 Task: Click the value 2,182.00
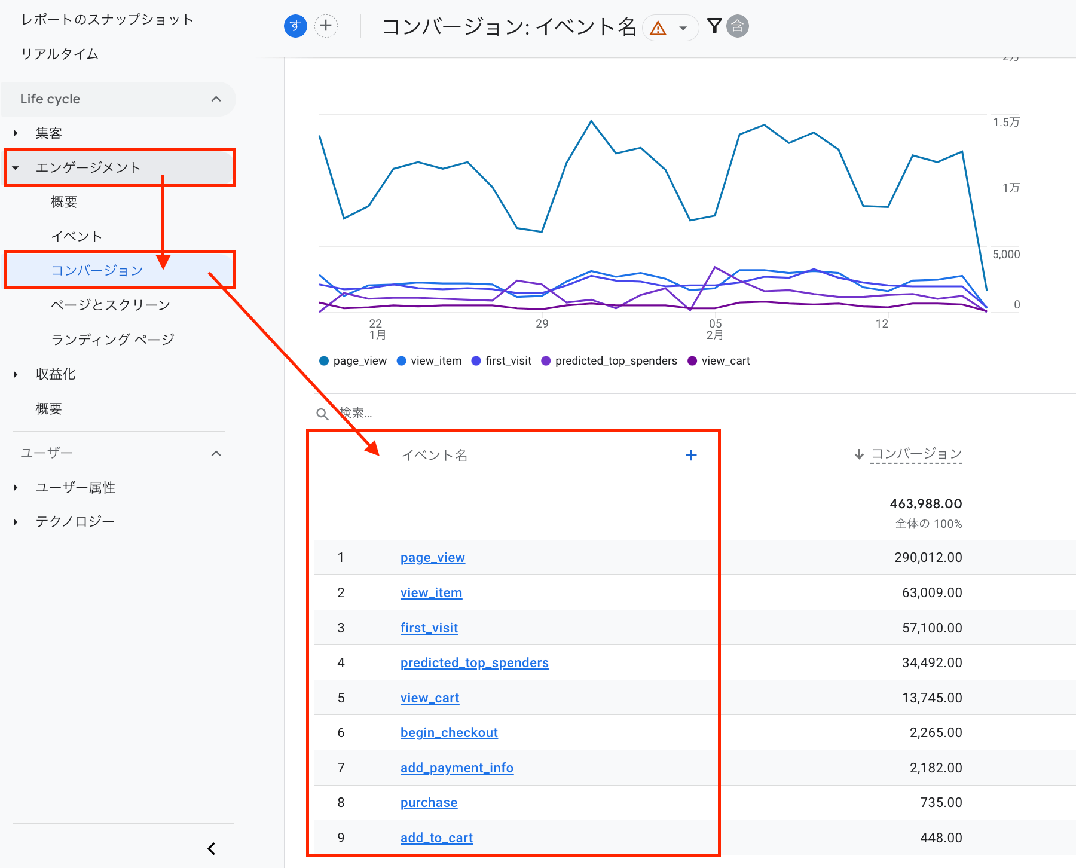click(x=936, y=768)
